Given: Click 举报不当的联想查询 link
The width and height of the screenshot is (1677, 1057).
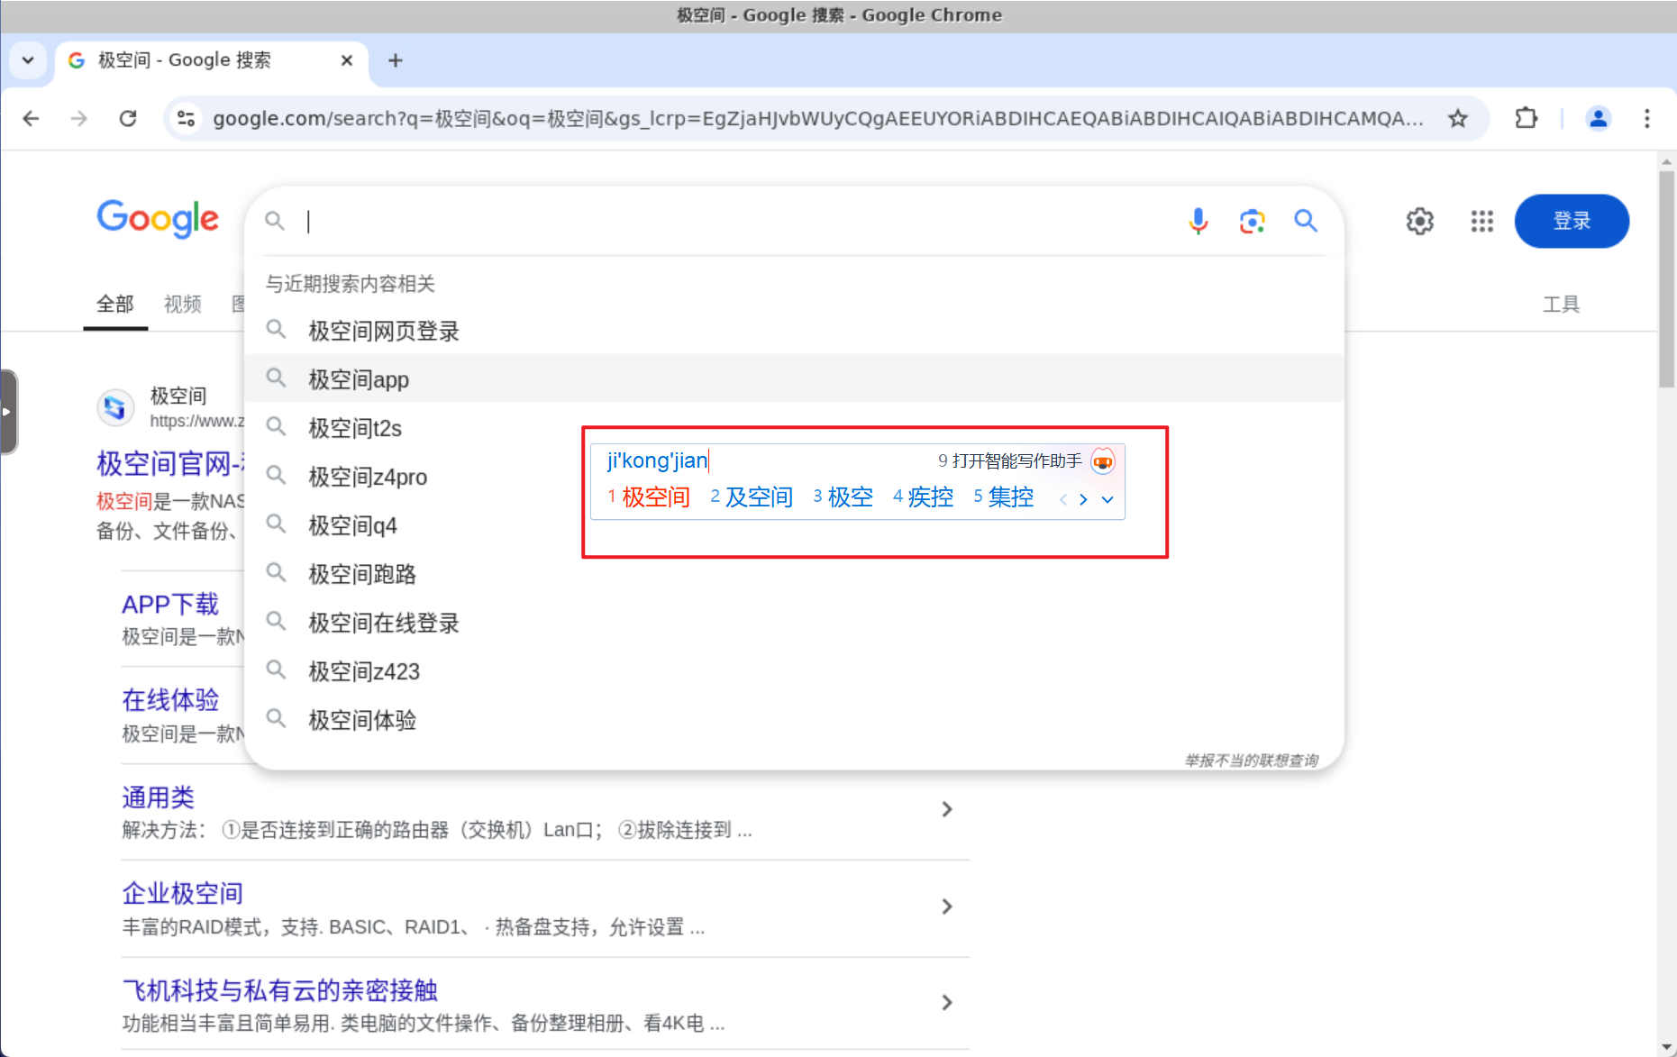Looking at the screenshot, I should coord(1252,761).
